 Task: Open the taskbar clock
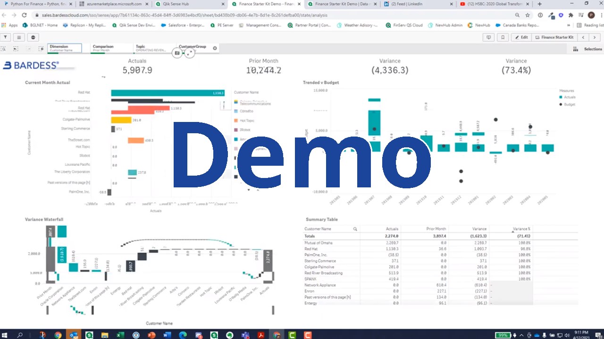click(x=581, y=335)
